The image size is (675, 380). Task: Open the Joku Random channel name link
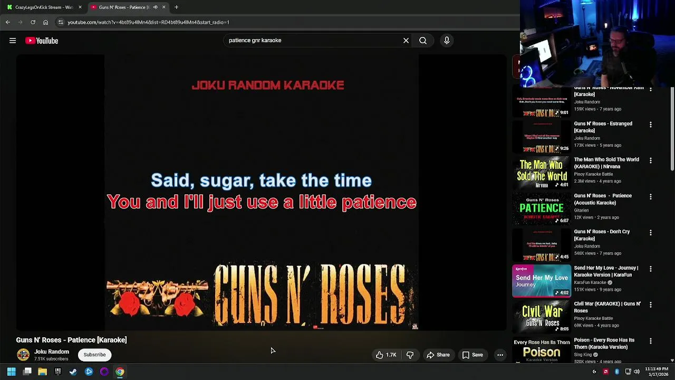coord(52,351)
